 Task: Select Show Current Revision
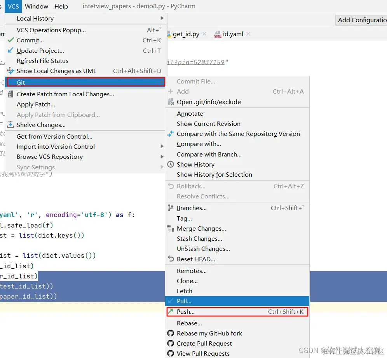tap(237, 123)
